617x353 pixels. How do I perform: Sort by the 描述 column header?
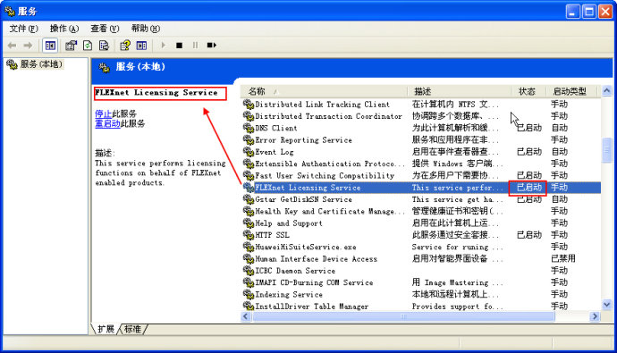pyautogui.click(x=460, y=91)
